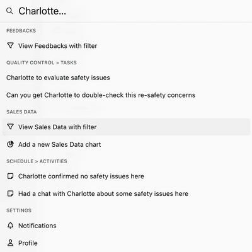The image size is (252, 252).
Task: Click the search magnifier icon
Action: pos(9,11)
